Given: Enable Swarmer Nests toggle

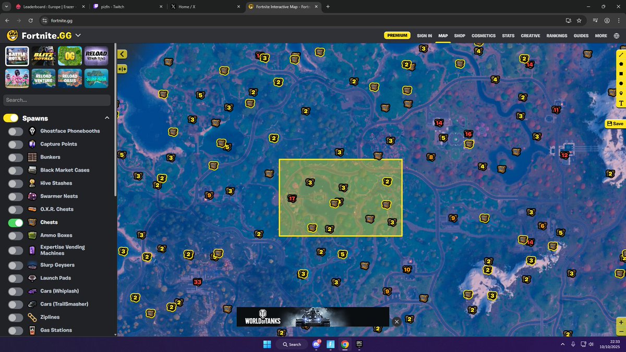Looking at the screenshot, I should pyautogui.click(x=16, y=197).
